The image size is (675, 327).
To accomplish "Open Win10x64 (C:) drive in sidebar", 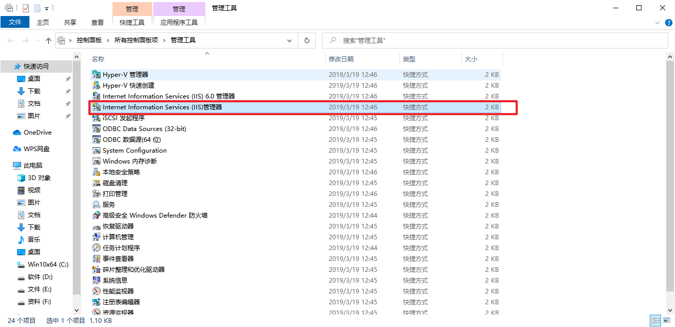I will pos(48,265).
